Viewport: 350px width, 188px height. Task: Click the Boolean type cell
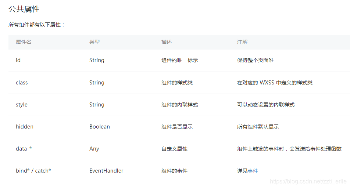[100, 127]
